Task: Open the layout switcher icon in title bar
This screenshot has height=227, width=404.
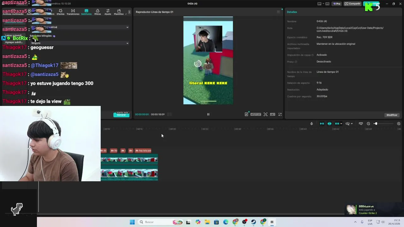Action: pyautogui.click(x=319, y=4)
